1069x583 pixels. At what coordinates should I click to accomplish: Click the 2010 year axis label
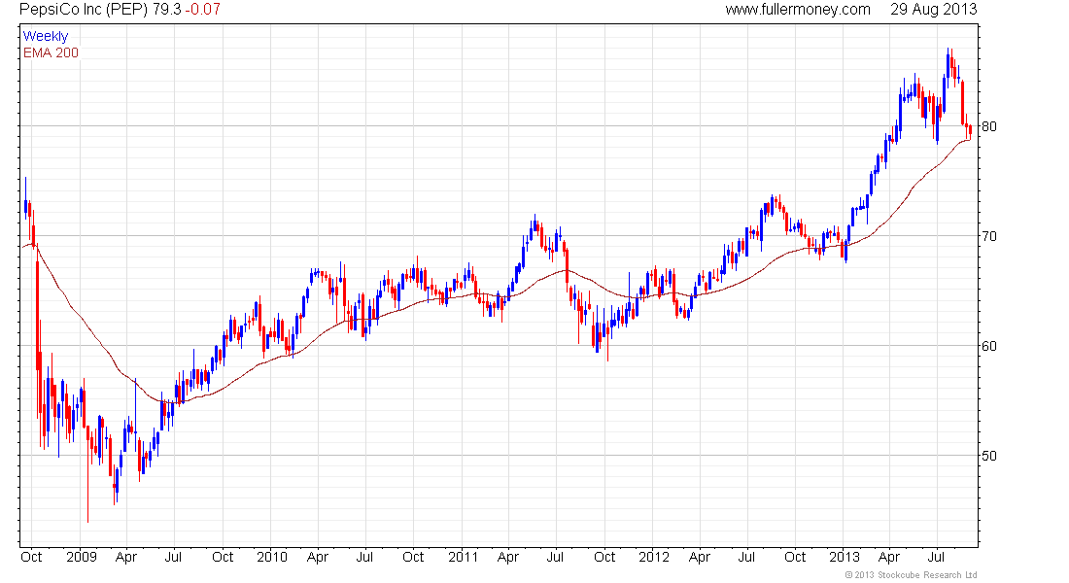(x=272, y=557)
